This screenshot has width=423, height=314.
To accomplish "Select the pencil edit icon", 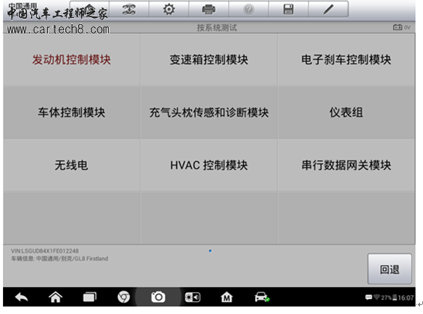I will [328, 10].
